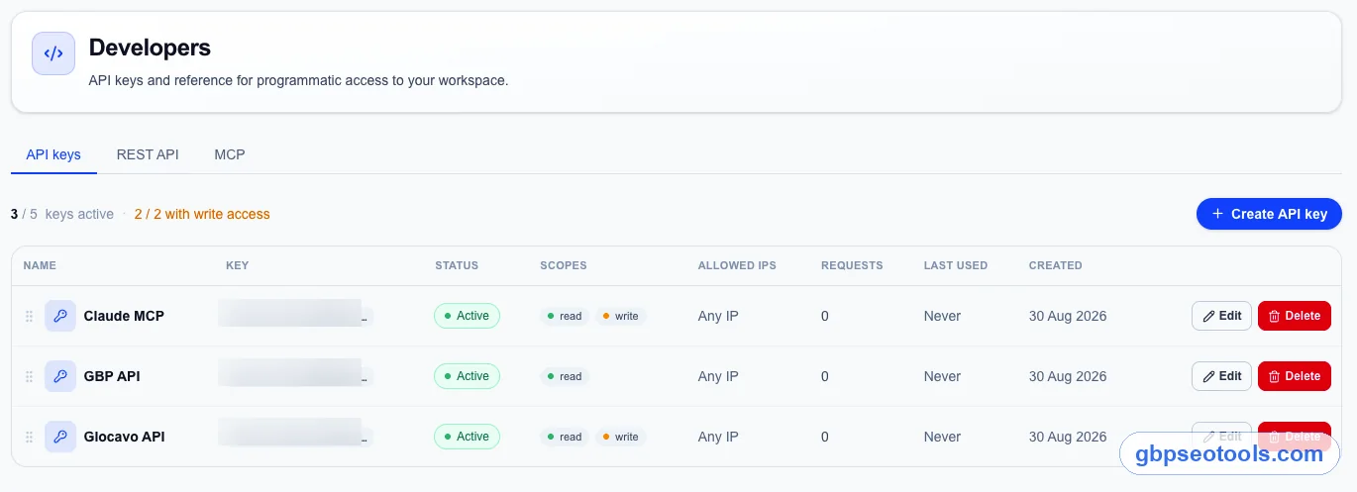
Task: Click the CREATED column header
Action: click(x=1056, y=265)
